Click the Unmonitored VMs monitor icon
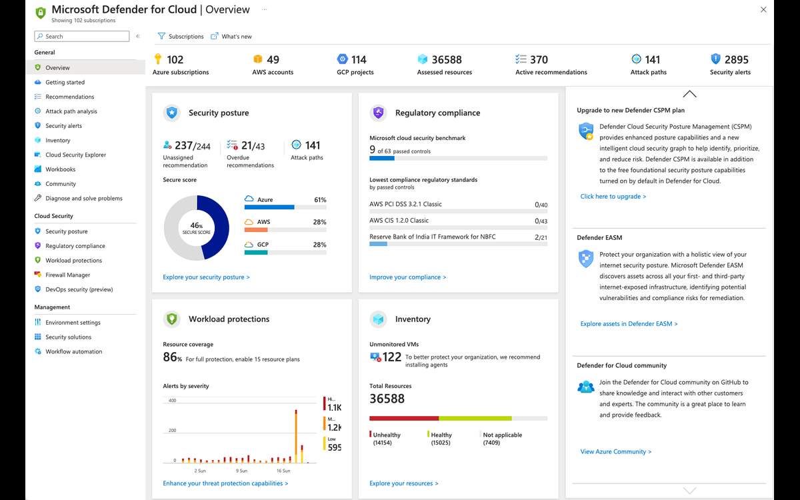 [375, 357]
